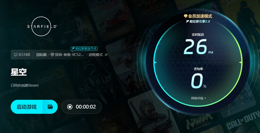
Task: Click the 已同步加速Steam text
Action: tap(24, 85)
